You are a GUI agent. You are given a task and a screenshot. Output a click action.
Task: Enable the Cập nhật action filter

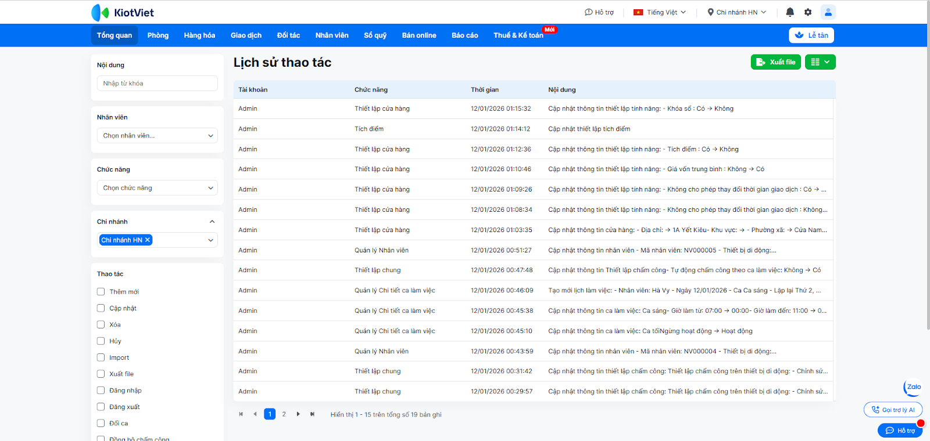pos(101,308)
